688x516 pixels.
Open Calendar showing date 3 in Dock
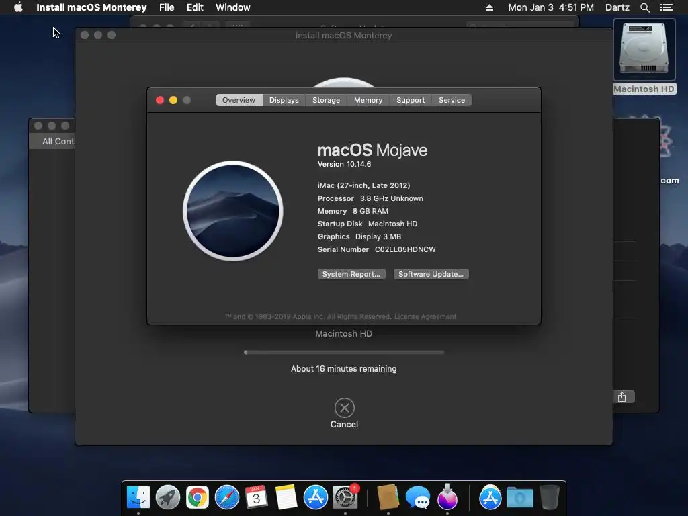[256, 498]
